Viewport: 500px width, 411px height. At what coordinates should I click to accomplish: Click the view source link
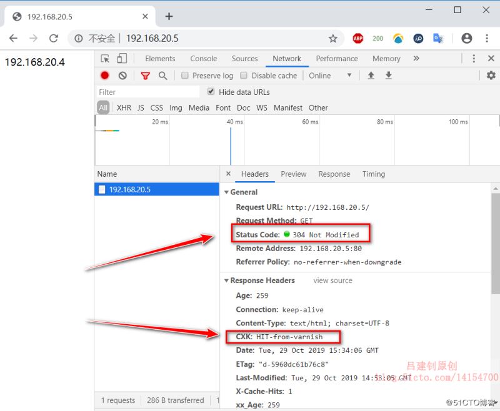coord(332,280)
